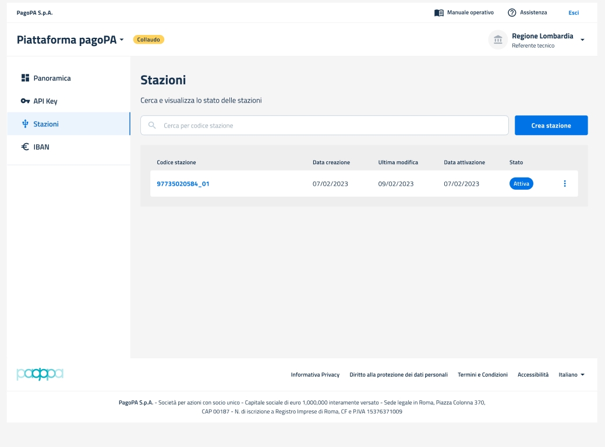This screenshot has width=605, height=447.
Task: Open the Informativa Privacy footer link
Action: click(x=315, y=375)
